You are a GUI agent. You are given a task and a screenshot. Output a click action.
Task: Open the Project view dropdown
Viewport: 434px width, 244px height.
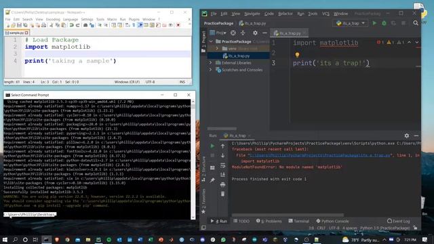click(218, 33)
